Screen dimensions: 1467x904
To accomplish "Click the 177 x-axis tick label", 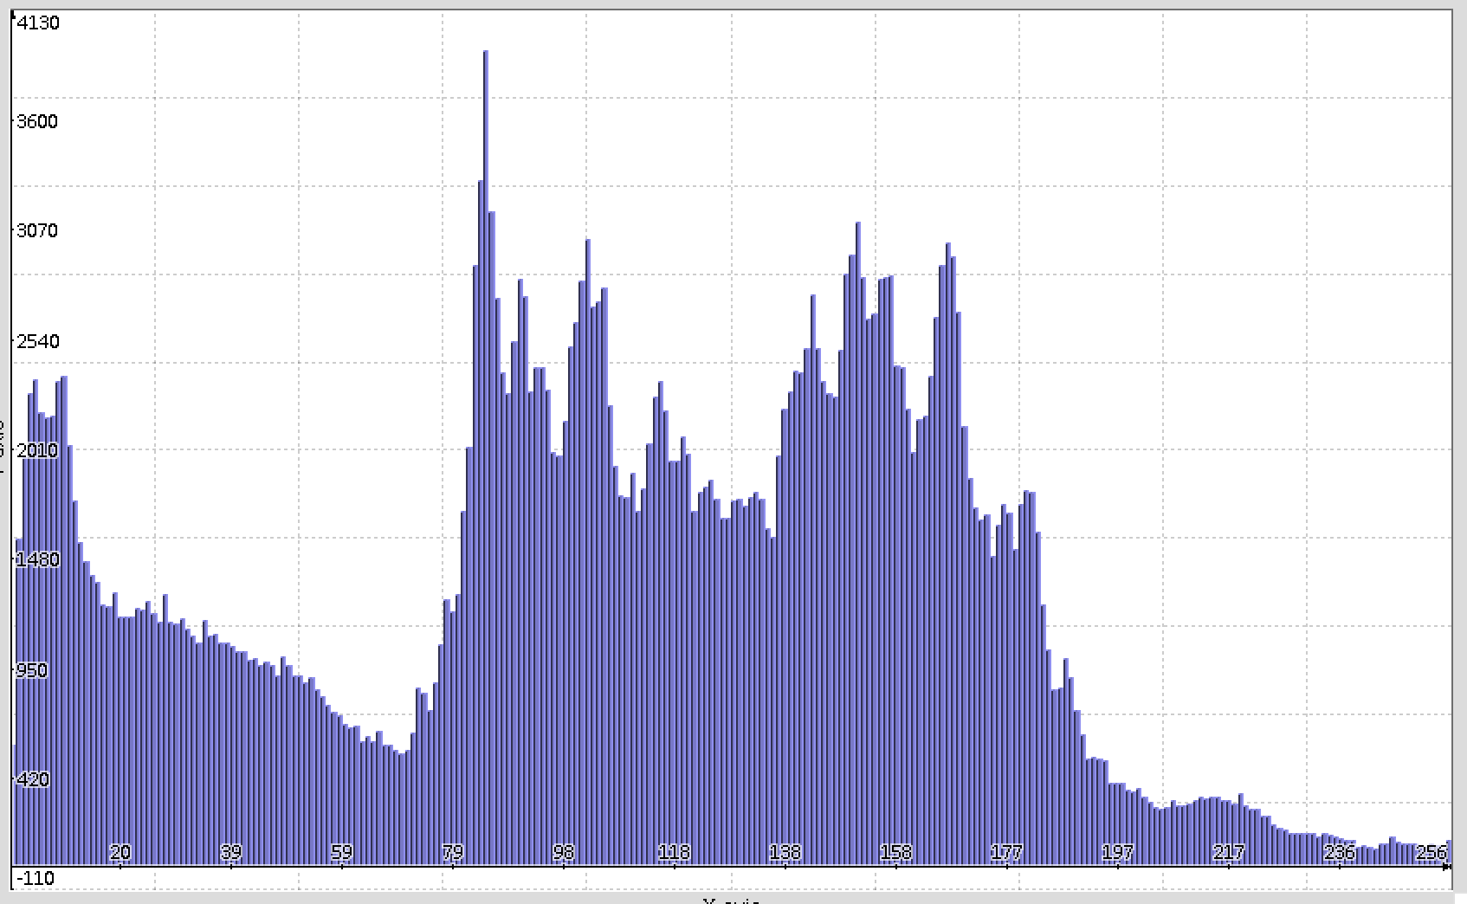I will (x=1007, y=852).
